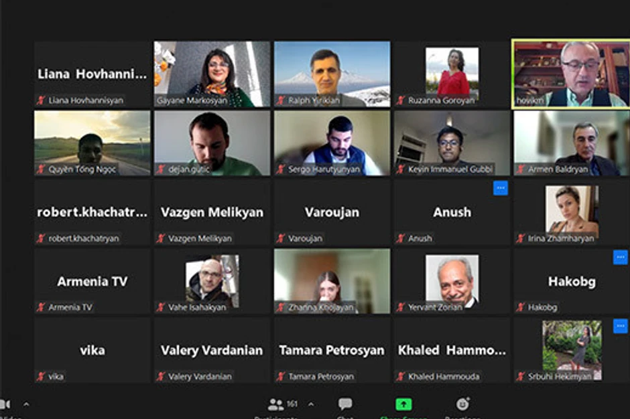Open the more options button on Anush tile
Image resolution: width=630 pixels, height=419 pixels.
point(501,188)
